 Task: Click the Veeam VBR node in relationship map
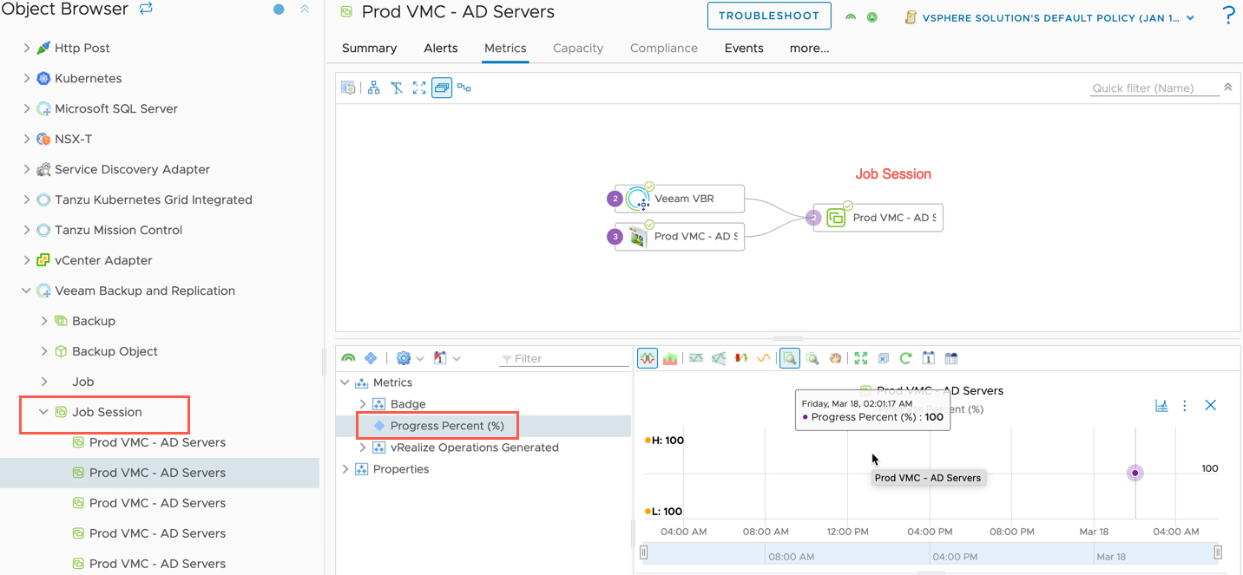pyautogui.click(x=680, y=199)
